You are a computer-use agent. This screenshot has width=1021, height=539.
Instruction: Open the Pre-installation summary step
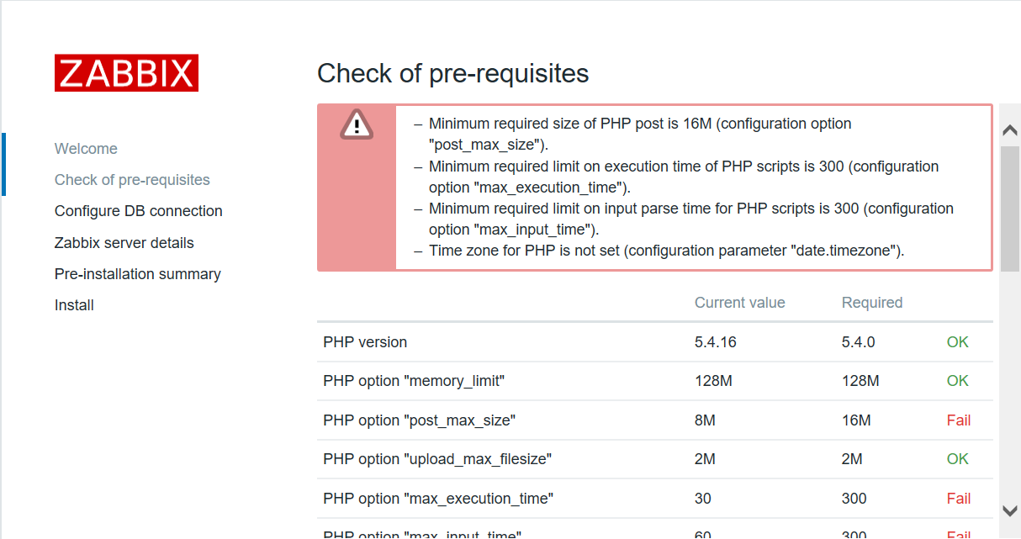[137, 274]
